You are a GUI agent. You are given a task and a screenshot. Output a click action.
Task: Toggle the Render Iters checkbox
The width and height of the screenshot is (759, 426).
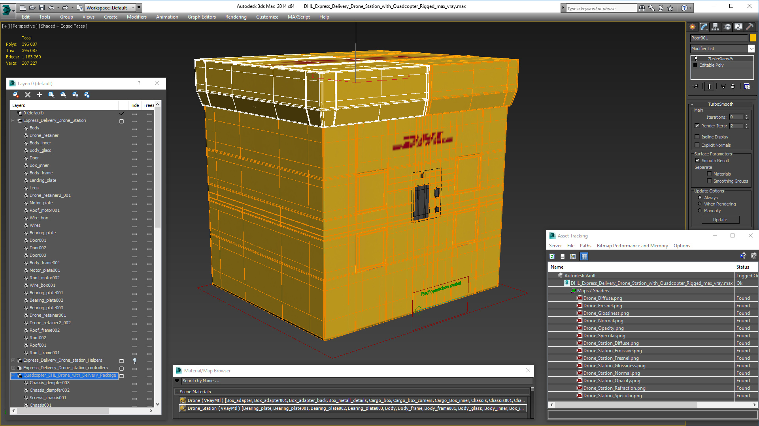(x=697, y=126)
